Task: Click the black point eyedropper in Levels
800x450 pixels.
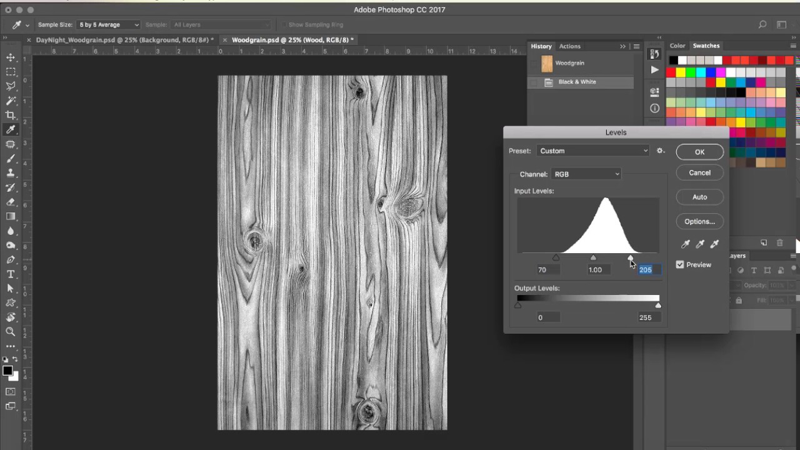Action: 686,244
